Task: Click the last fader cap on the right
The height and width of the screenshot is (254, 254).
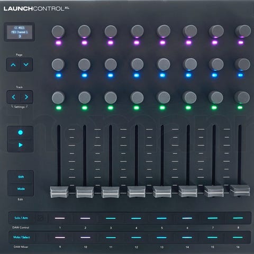Action: (x=240, y=190)
